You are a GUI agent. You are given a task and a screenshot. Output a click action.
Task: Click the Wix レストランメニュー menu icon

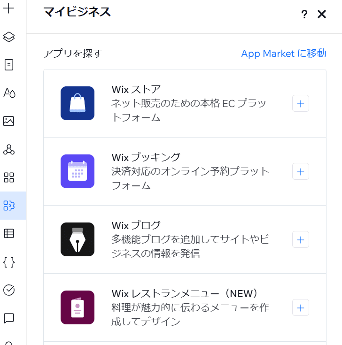click(78, 307)
